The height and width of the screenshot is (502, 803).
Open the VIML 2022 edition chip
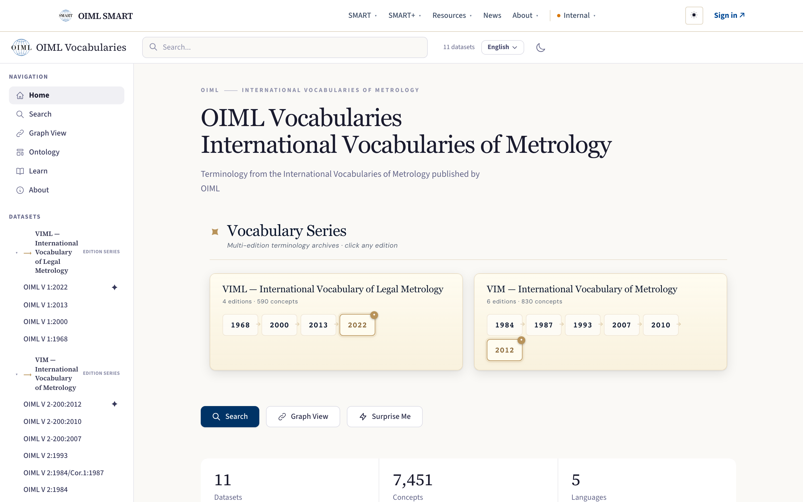357,325
